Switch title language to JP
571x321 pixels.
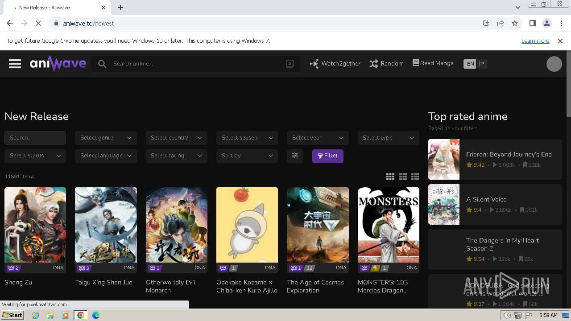point(481,64)
